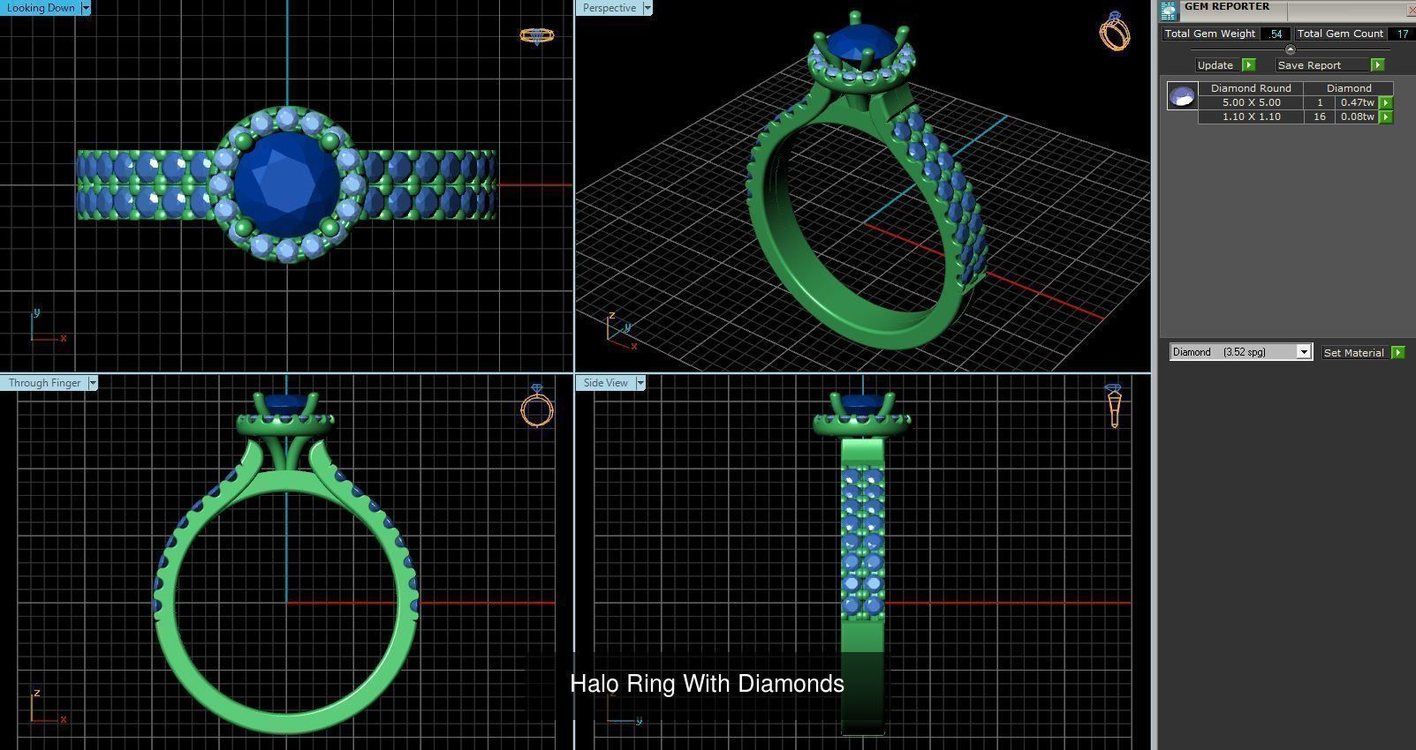Viewport: 1416px width, 750px height.
Task: Open the Perspective viewport dropdown arrow
Action: coord(647,8)
